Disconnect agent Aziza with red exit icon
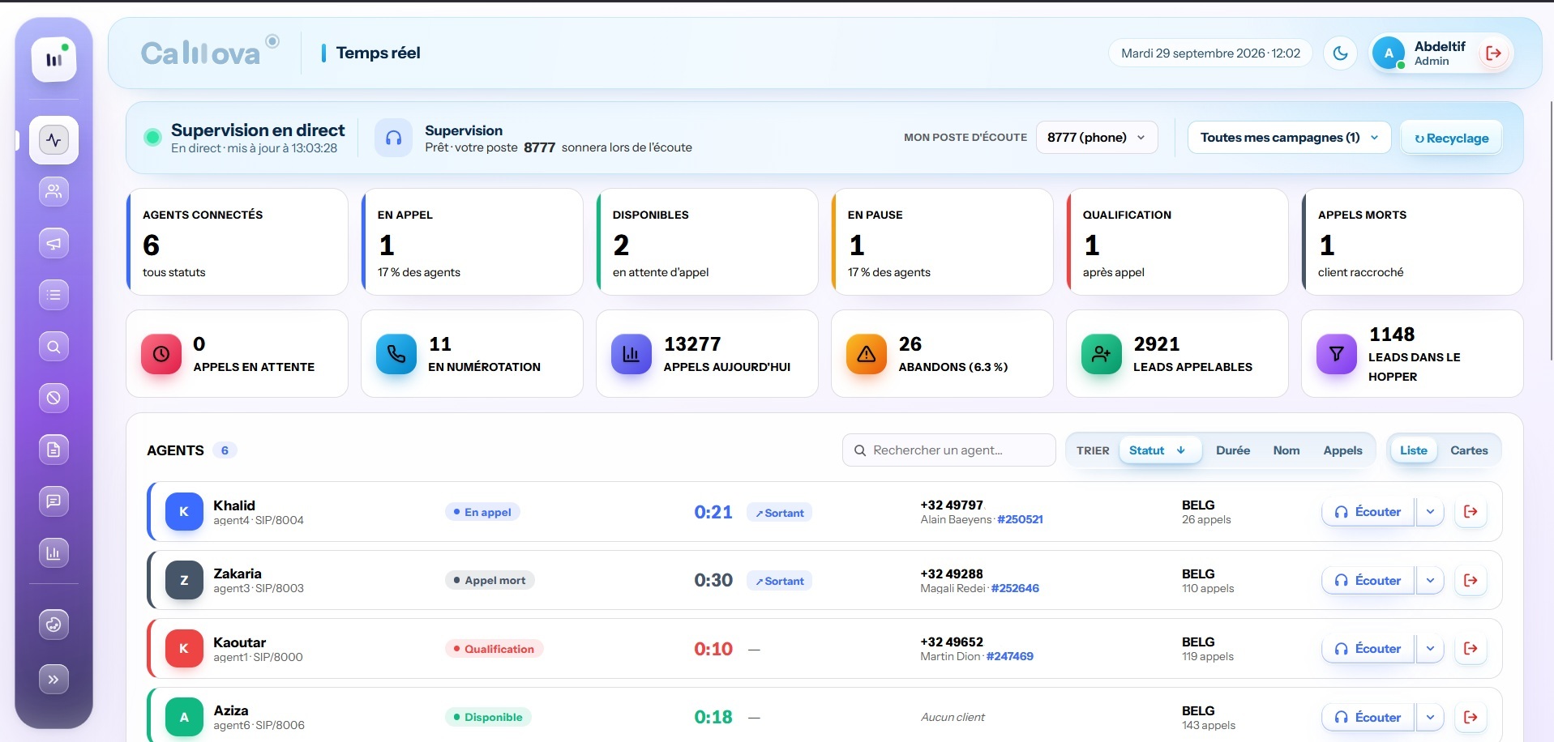 pos(1471,718)
